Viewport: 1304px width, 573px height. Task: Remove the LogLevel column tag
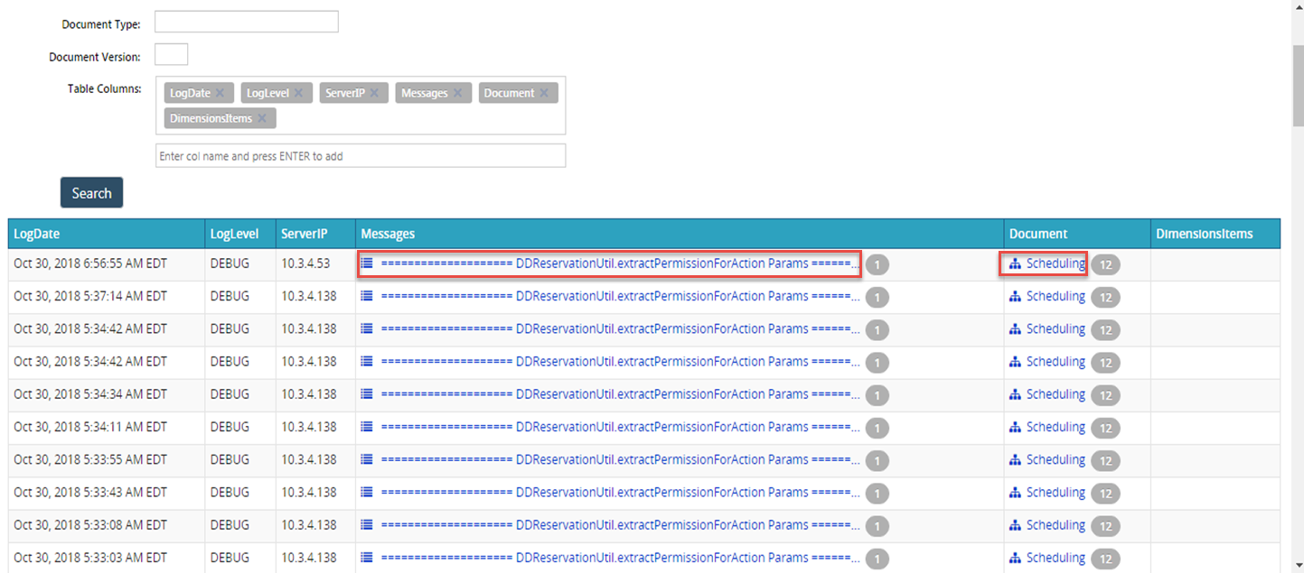(298, 93)
